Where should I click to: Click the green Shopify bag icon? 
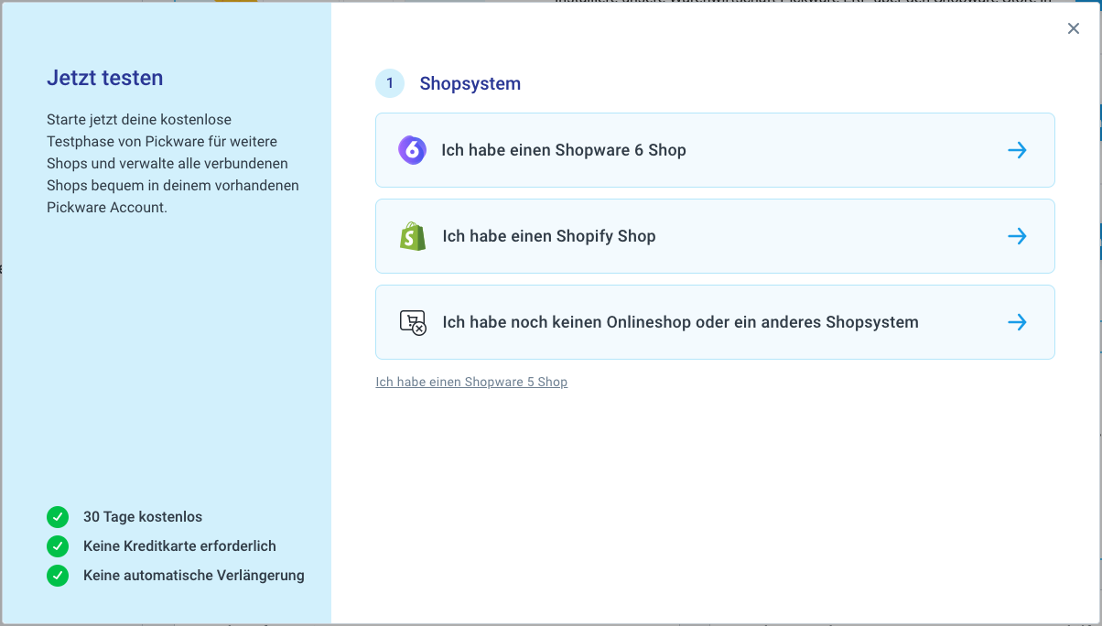click(x=413, y=236)
